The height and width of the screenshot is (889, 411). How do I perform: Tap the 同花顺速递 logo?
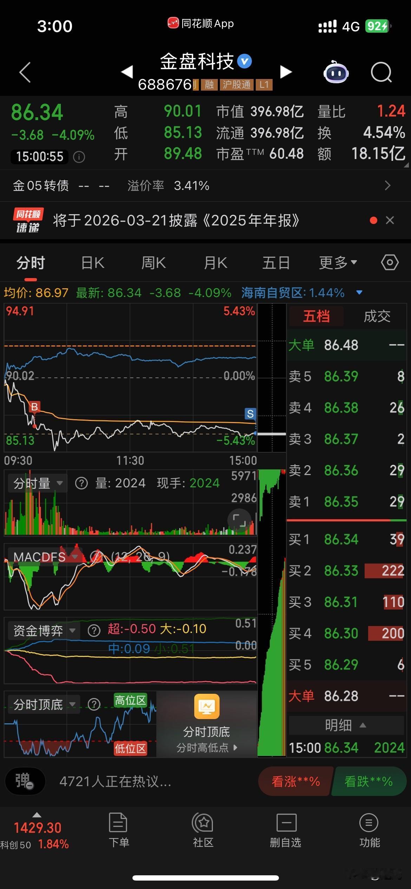click(x=28, y=220)
